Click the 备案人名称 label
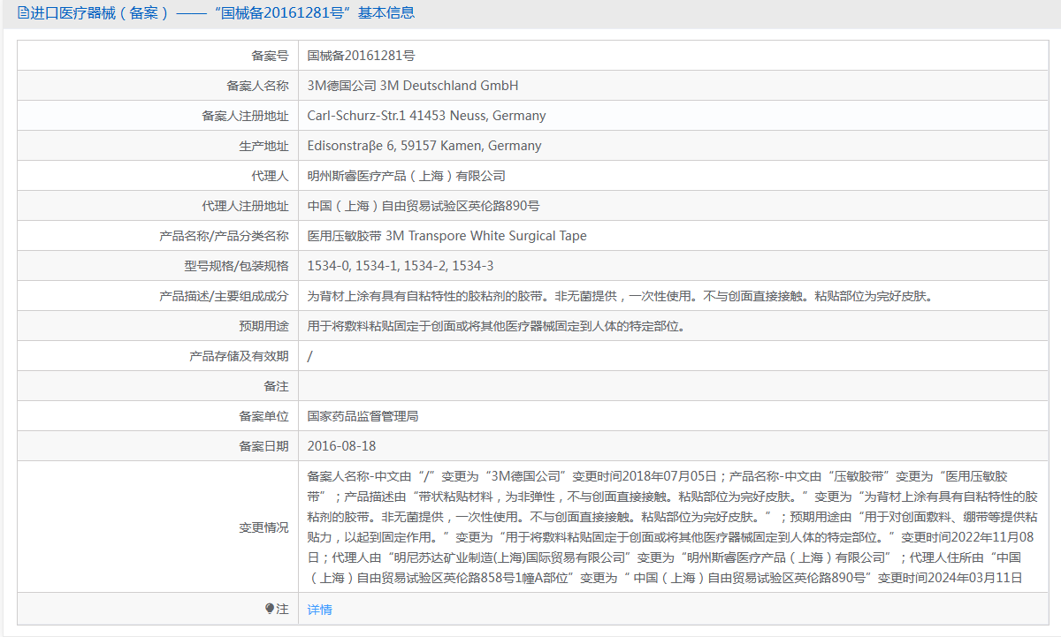The height and width of the screenshot is (637, 1061). pyautogui.click(x=257, y=86)
